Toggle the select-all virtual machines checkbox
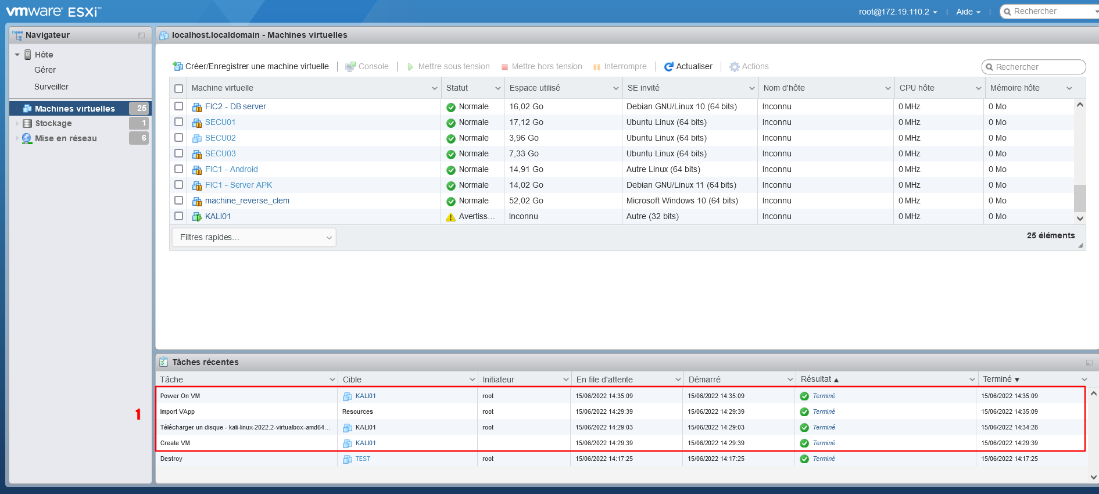The width and height of the screenshot is (1099, 494). click(x=179, y=88)
